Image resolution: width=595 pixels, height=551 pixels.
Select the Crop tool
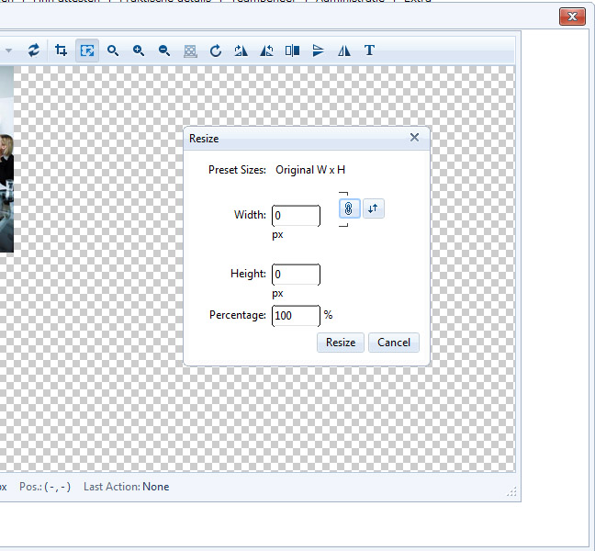61,51
